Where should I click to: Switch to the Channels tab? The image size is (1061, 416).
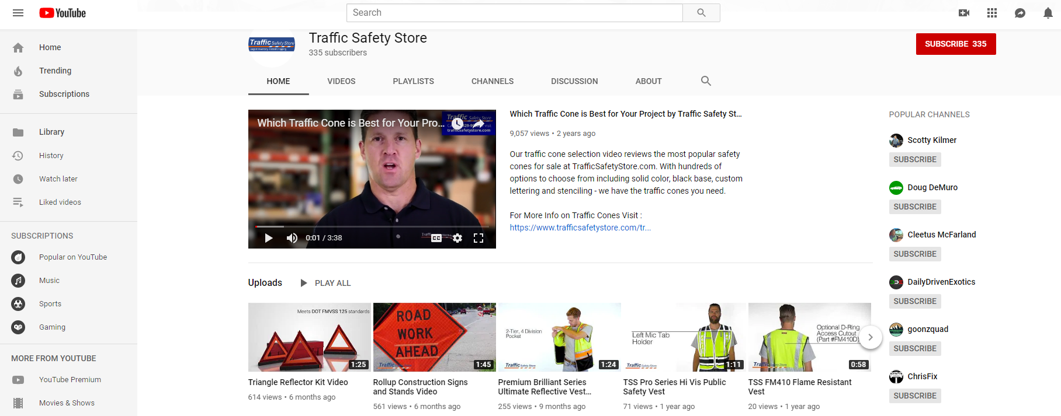coord(493,81)
